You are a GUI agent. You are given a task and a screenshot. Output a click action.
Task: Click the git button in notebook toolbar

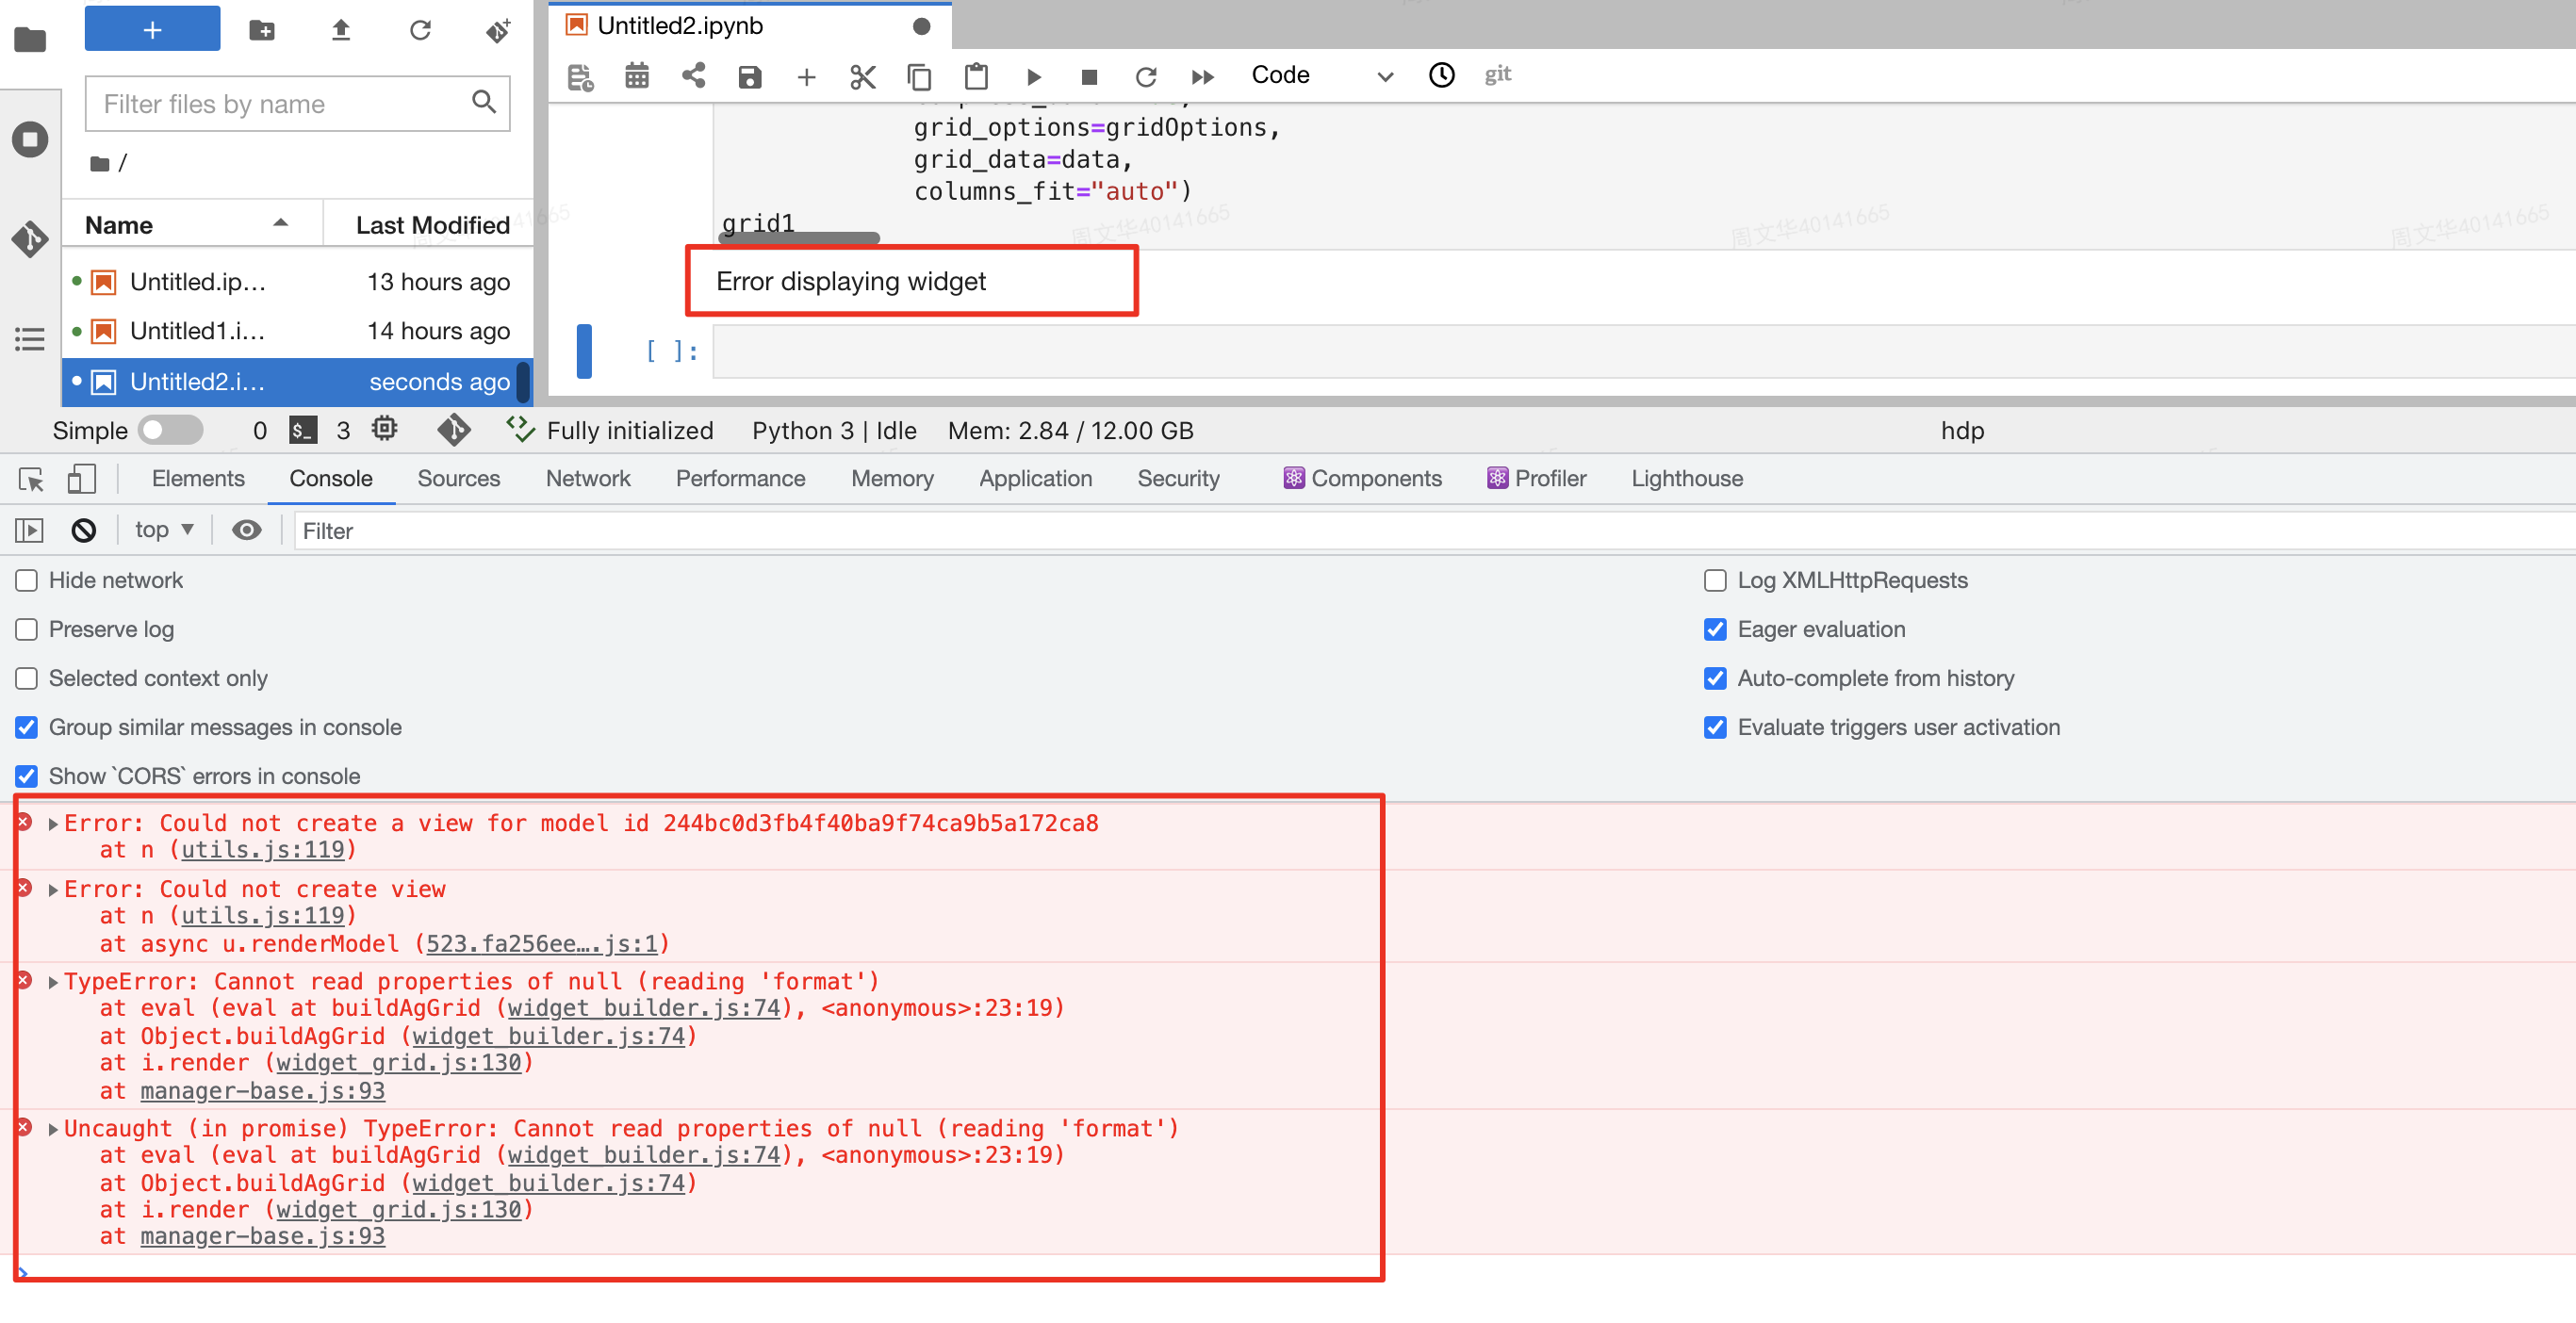[1497, 74]
